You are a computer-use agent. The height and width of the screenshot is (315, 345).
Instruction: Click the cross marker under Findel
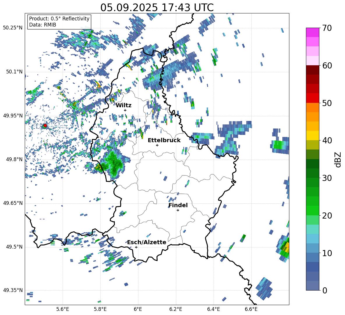[178, 210]
